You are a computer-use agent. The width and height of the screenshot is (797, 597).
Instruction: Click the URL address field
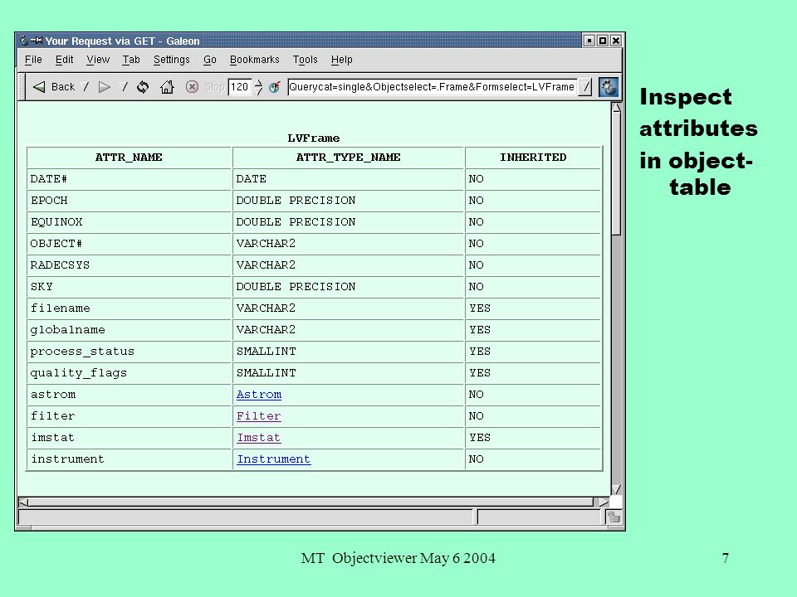[432, 87]
